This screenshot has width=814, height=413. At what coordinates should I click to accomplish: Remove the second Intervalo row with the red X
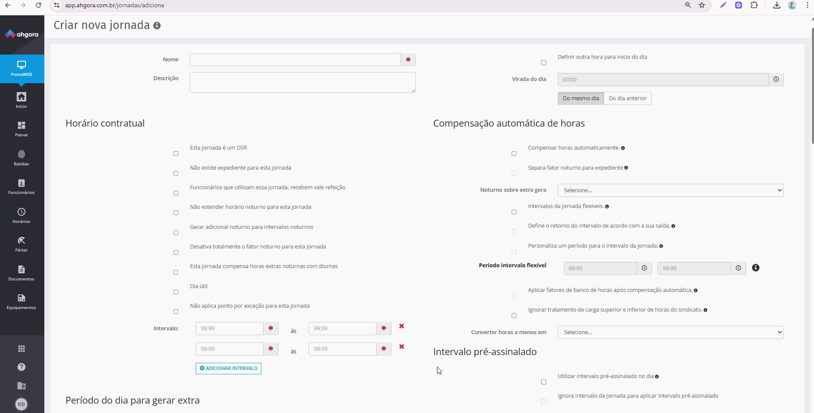pos(402,347)
